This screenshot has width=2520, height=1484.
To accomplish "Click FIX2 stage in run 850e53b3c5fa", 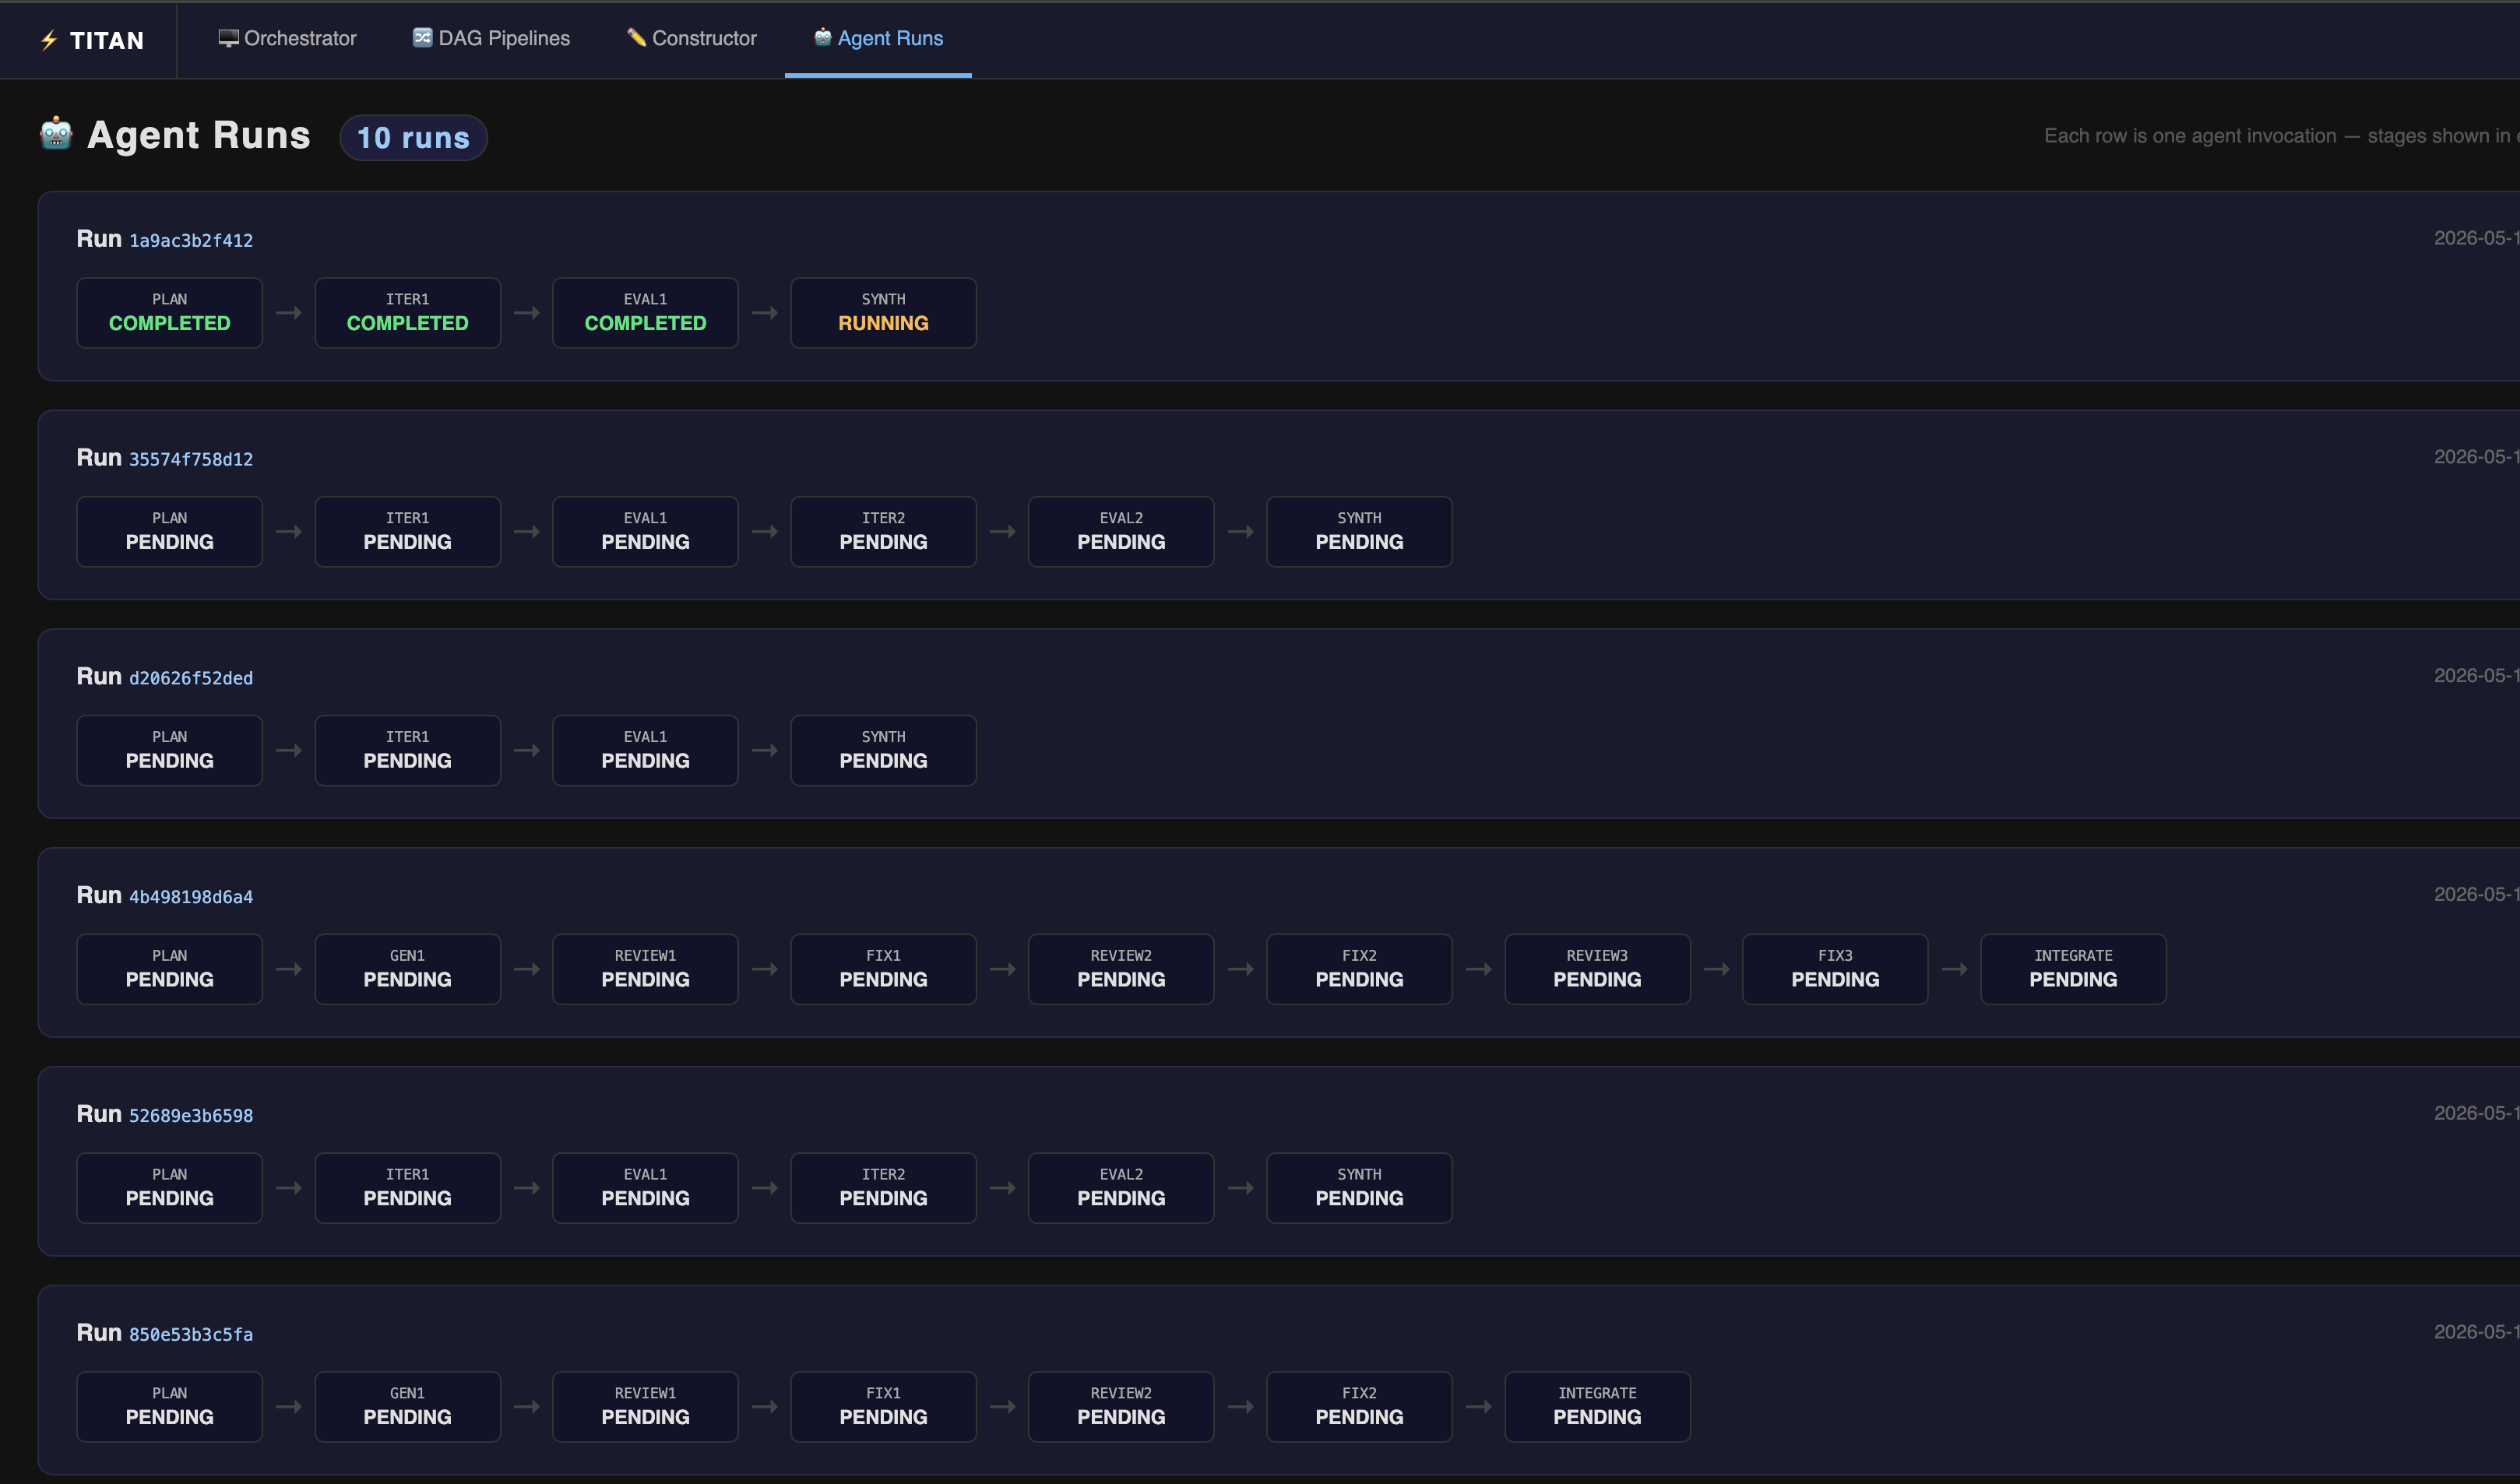I will click(1360, 1408).
